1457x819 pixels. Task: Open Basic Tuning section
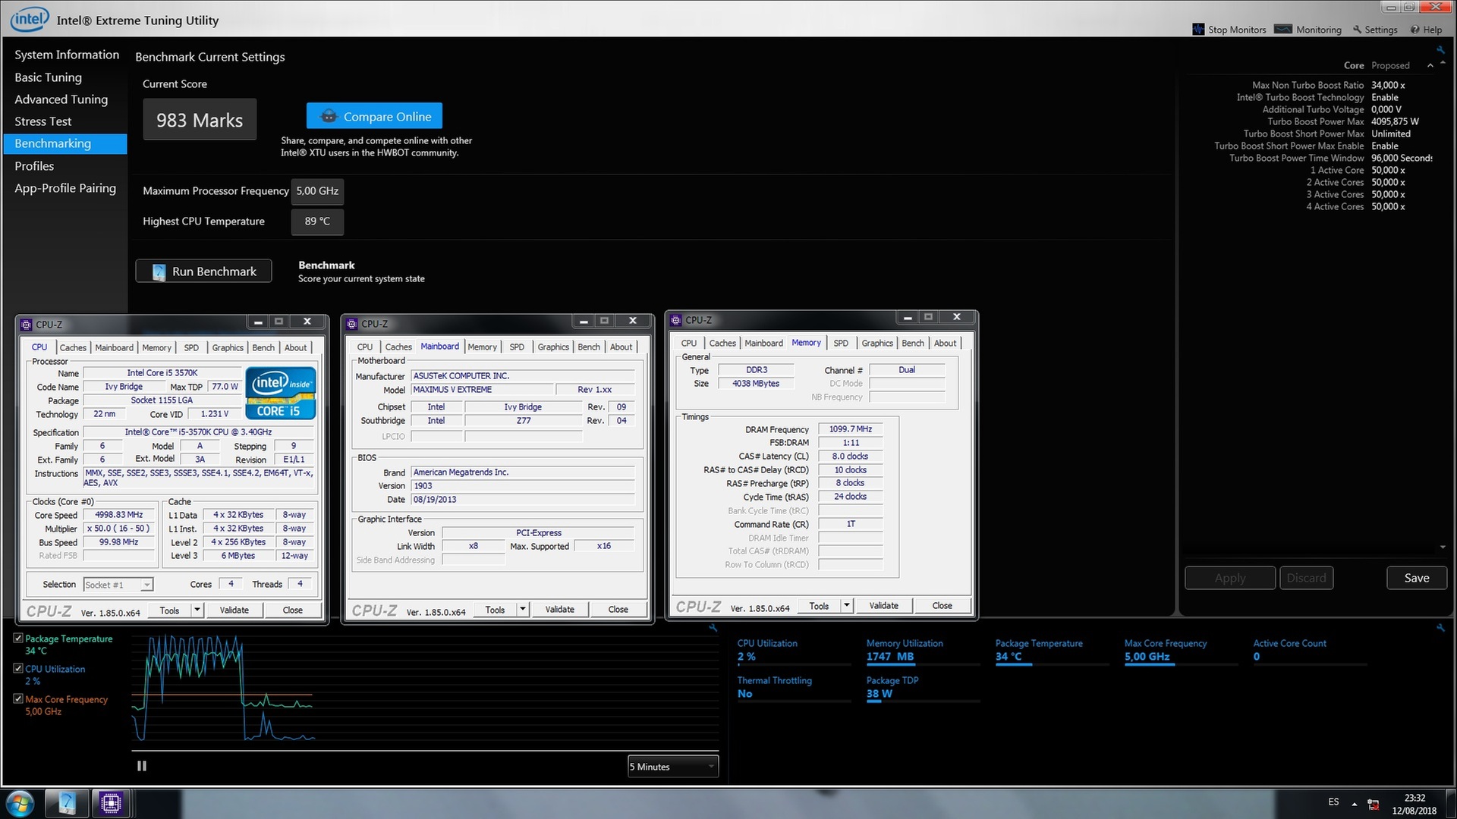48,77
